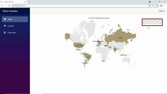Click the Indonesia label on the map

pyautogui.click(x=123, y=55)
